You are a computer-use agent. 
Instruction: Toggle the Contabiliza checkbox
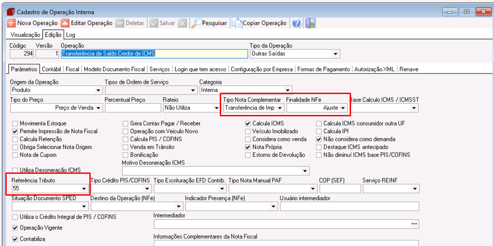click(15, 239)
